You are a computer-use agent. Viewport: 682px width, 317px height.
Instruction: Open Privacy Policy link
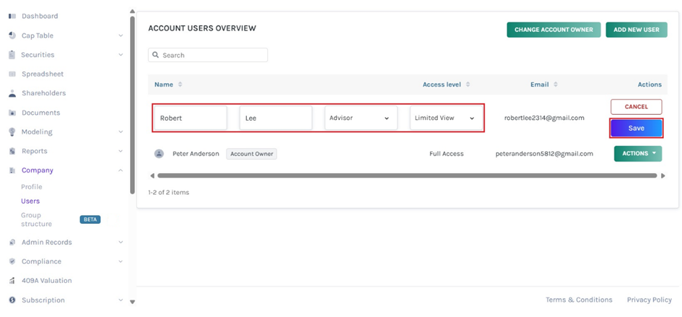click(x=649, y=300)
